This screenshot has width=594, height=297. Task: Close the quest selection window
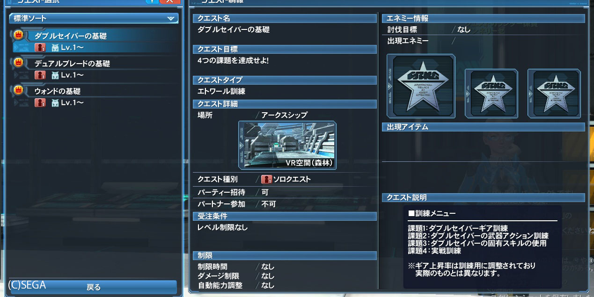(169, 1)
